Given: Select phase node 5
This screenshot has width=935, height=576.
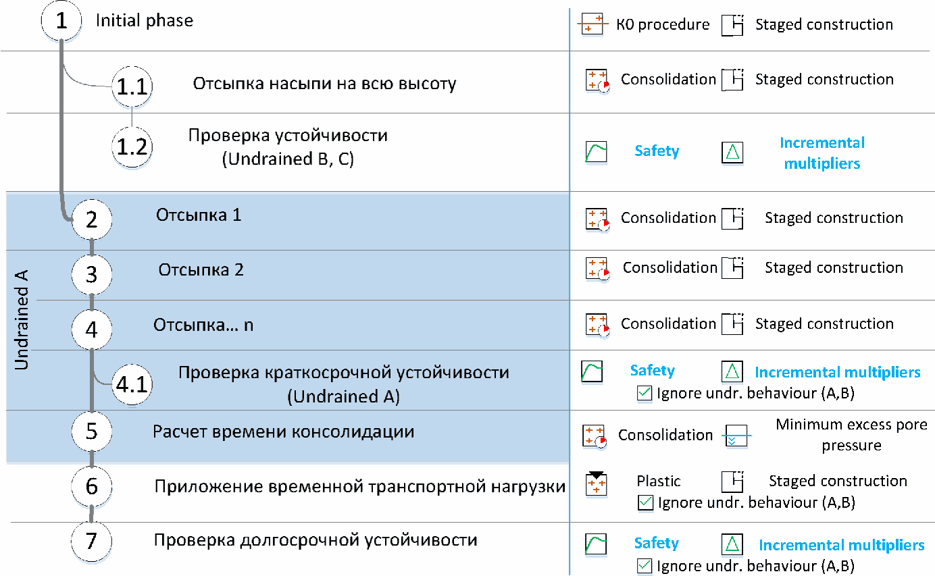Looking at the screenshot, I should pos(92,431).
